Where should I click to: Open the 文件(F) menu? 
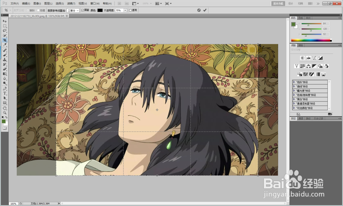coord(14,3)
